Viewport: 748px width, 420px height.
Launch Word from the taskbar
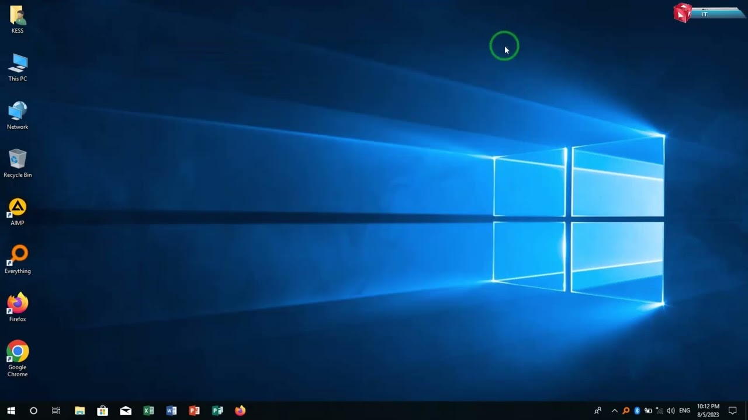171,411
